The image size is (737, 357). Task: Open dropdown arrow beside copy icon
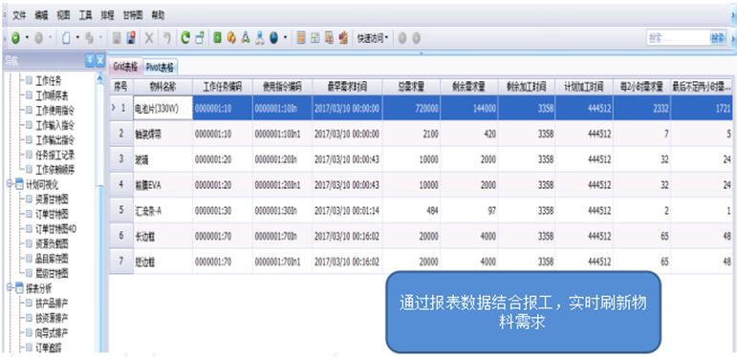[x=100, y=38]
